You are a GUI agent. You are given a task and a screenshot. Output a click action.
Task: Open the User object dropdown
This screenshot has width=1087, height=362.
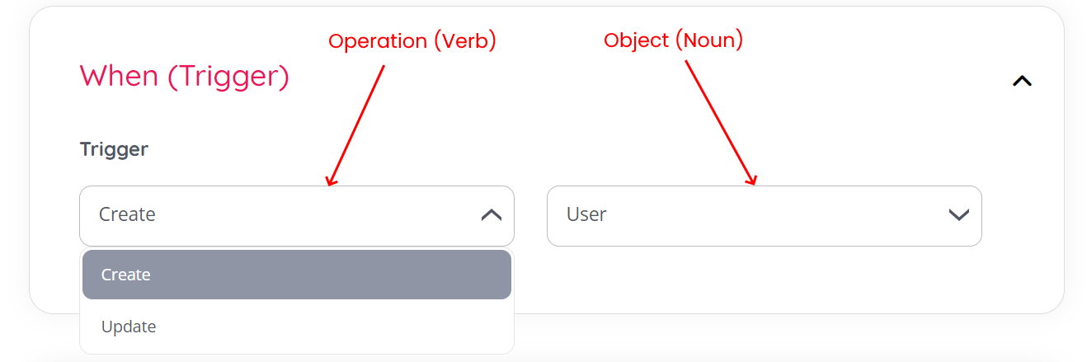pyautogui.click(x=764, y=215)
